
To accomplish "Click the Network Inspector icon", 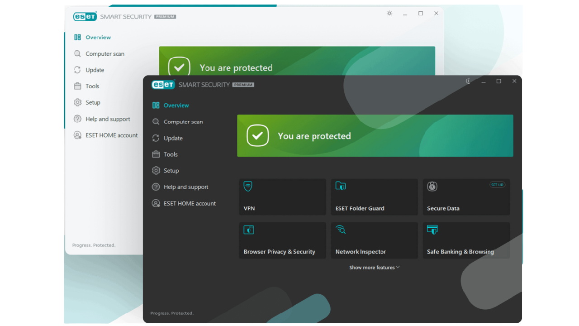I will pos(341,230).
